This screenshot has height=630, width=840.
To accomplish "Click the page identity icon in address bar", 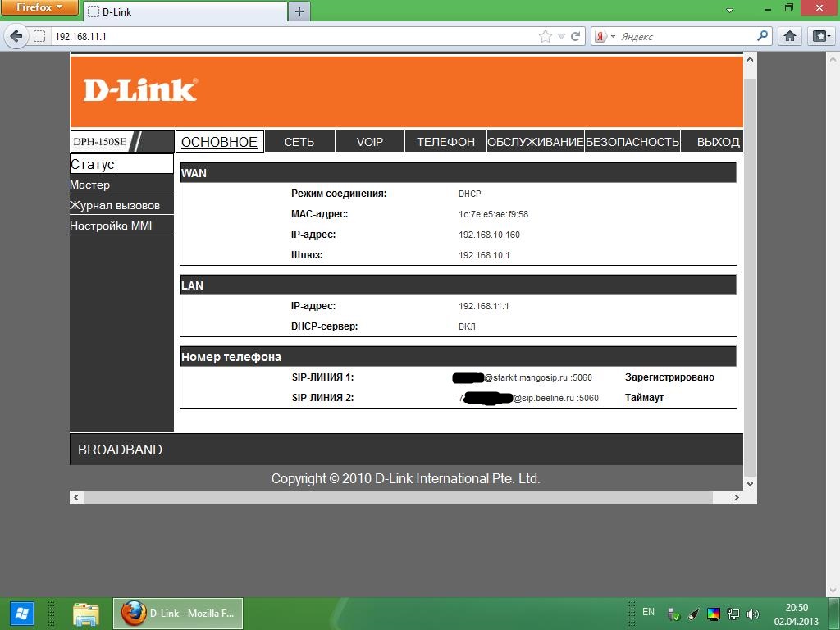I will 39,36.
